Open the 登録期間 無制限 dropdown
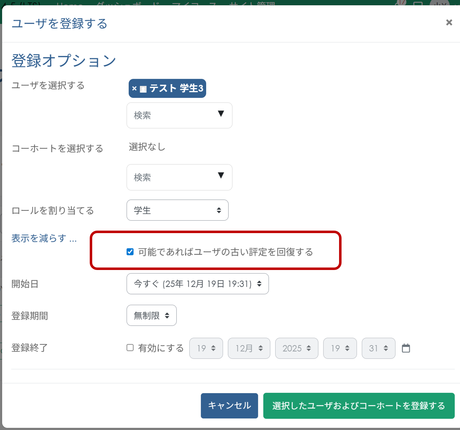 151,315
